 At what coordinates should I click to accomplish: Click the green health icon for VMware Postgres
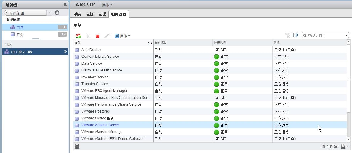[x=216, y=112]
